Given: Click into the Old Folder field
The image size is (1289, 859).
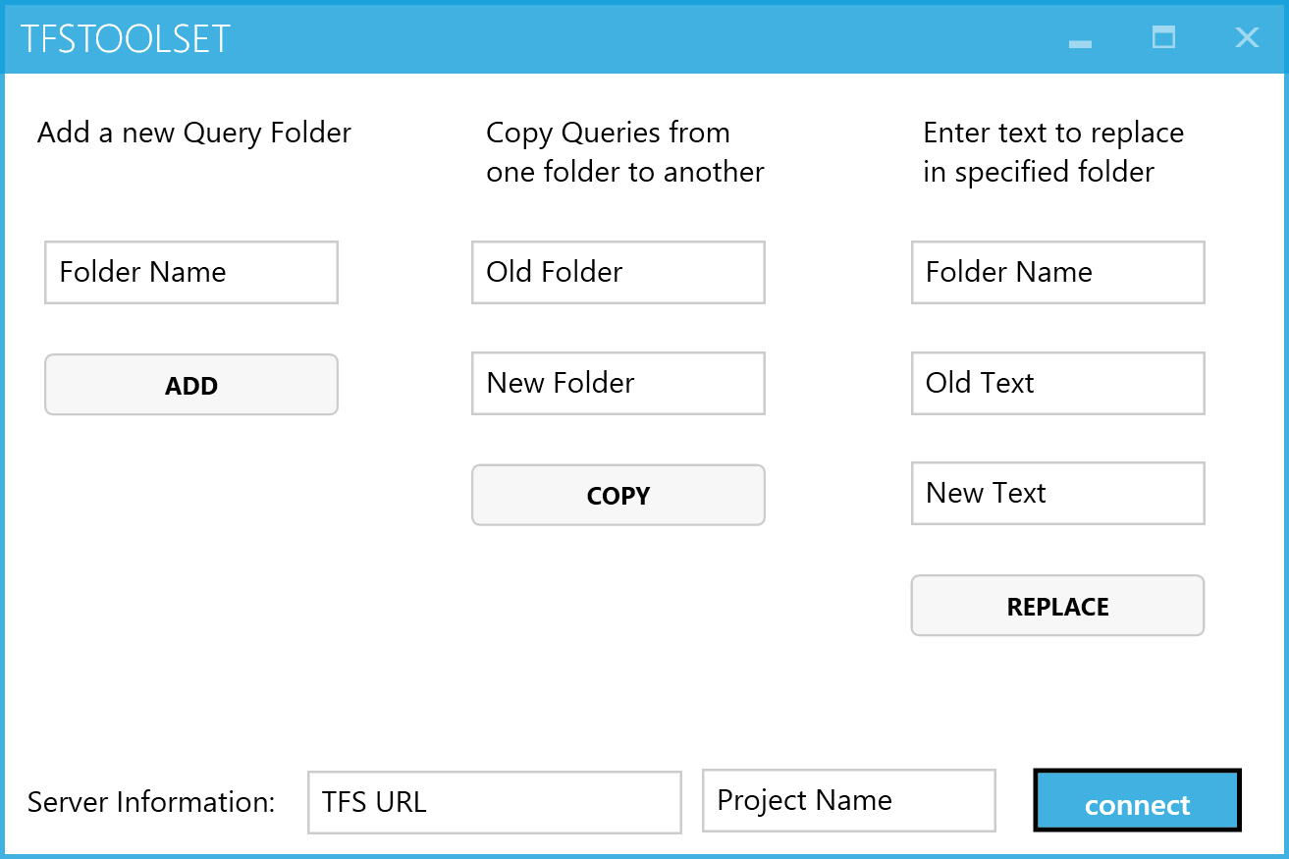Looking at the screenshot, I should [618, 272].
